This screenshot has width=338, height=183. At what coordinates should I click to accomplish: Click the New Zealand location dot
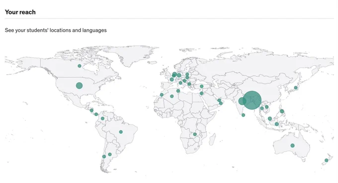pyautogui.click(x=327, y=160)
